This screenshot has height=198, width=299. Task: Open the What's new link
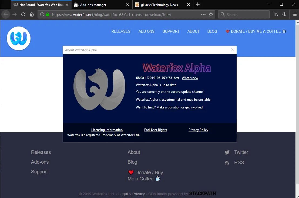point(190,78)
